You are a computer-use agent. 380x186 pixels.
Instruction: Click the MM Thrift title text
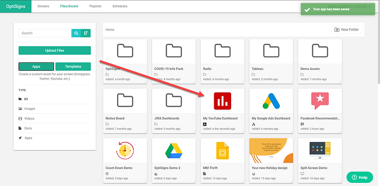click(x=210, y=168)
